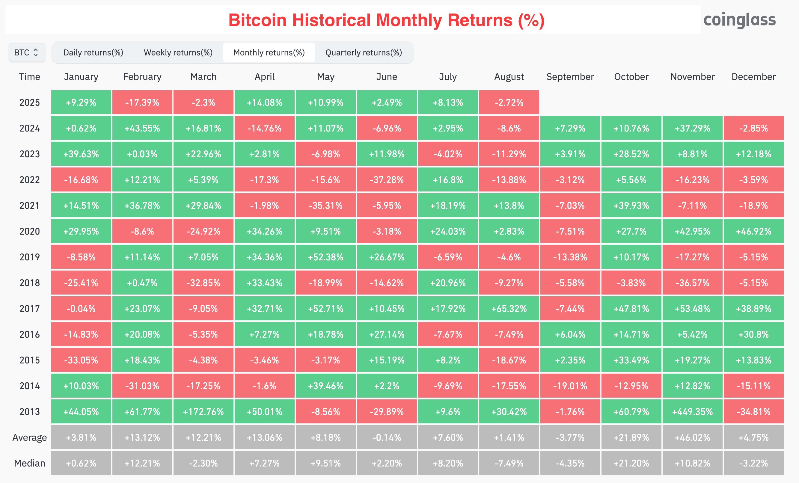The width and height of the screenshot is (799, 483).
Task: Select the 2013 November +449.35% cell
Action: pos(692,412)
